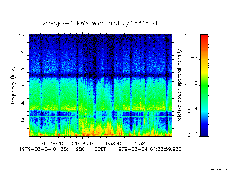The width and height of the screenshot is (229, 171).
Task: Select the 6 kHz frequency tick label
Action: [23, 85]
